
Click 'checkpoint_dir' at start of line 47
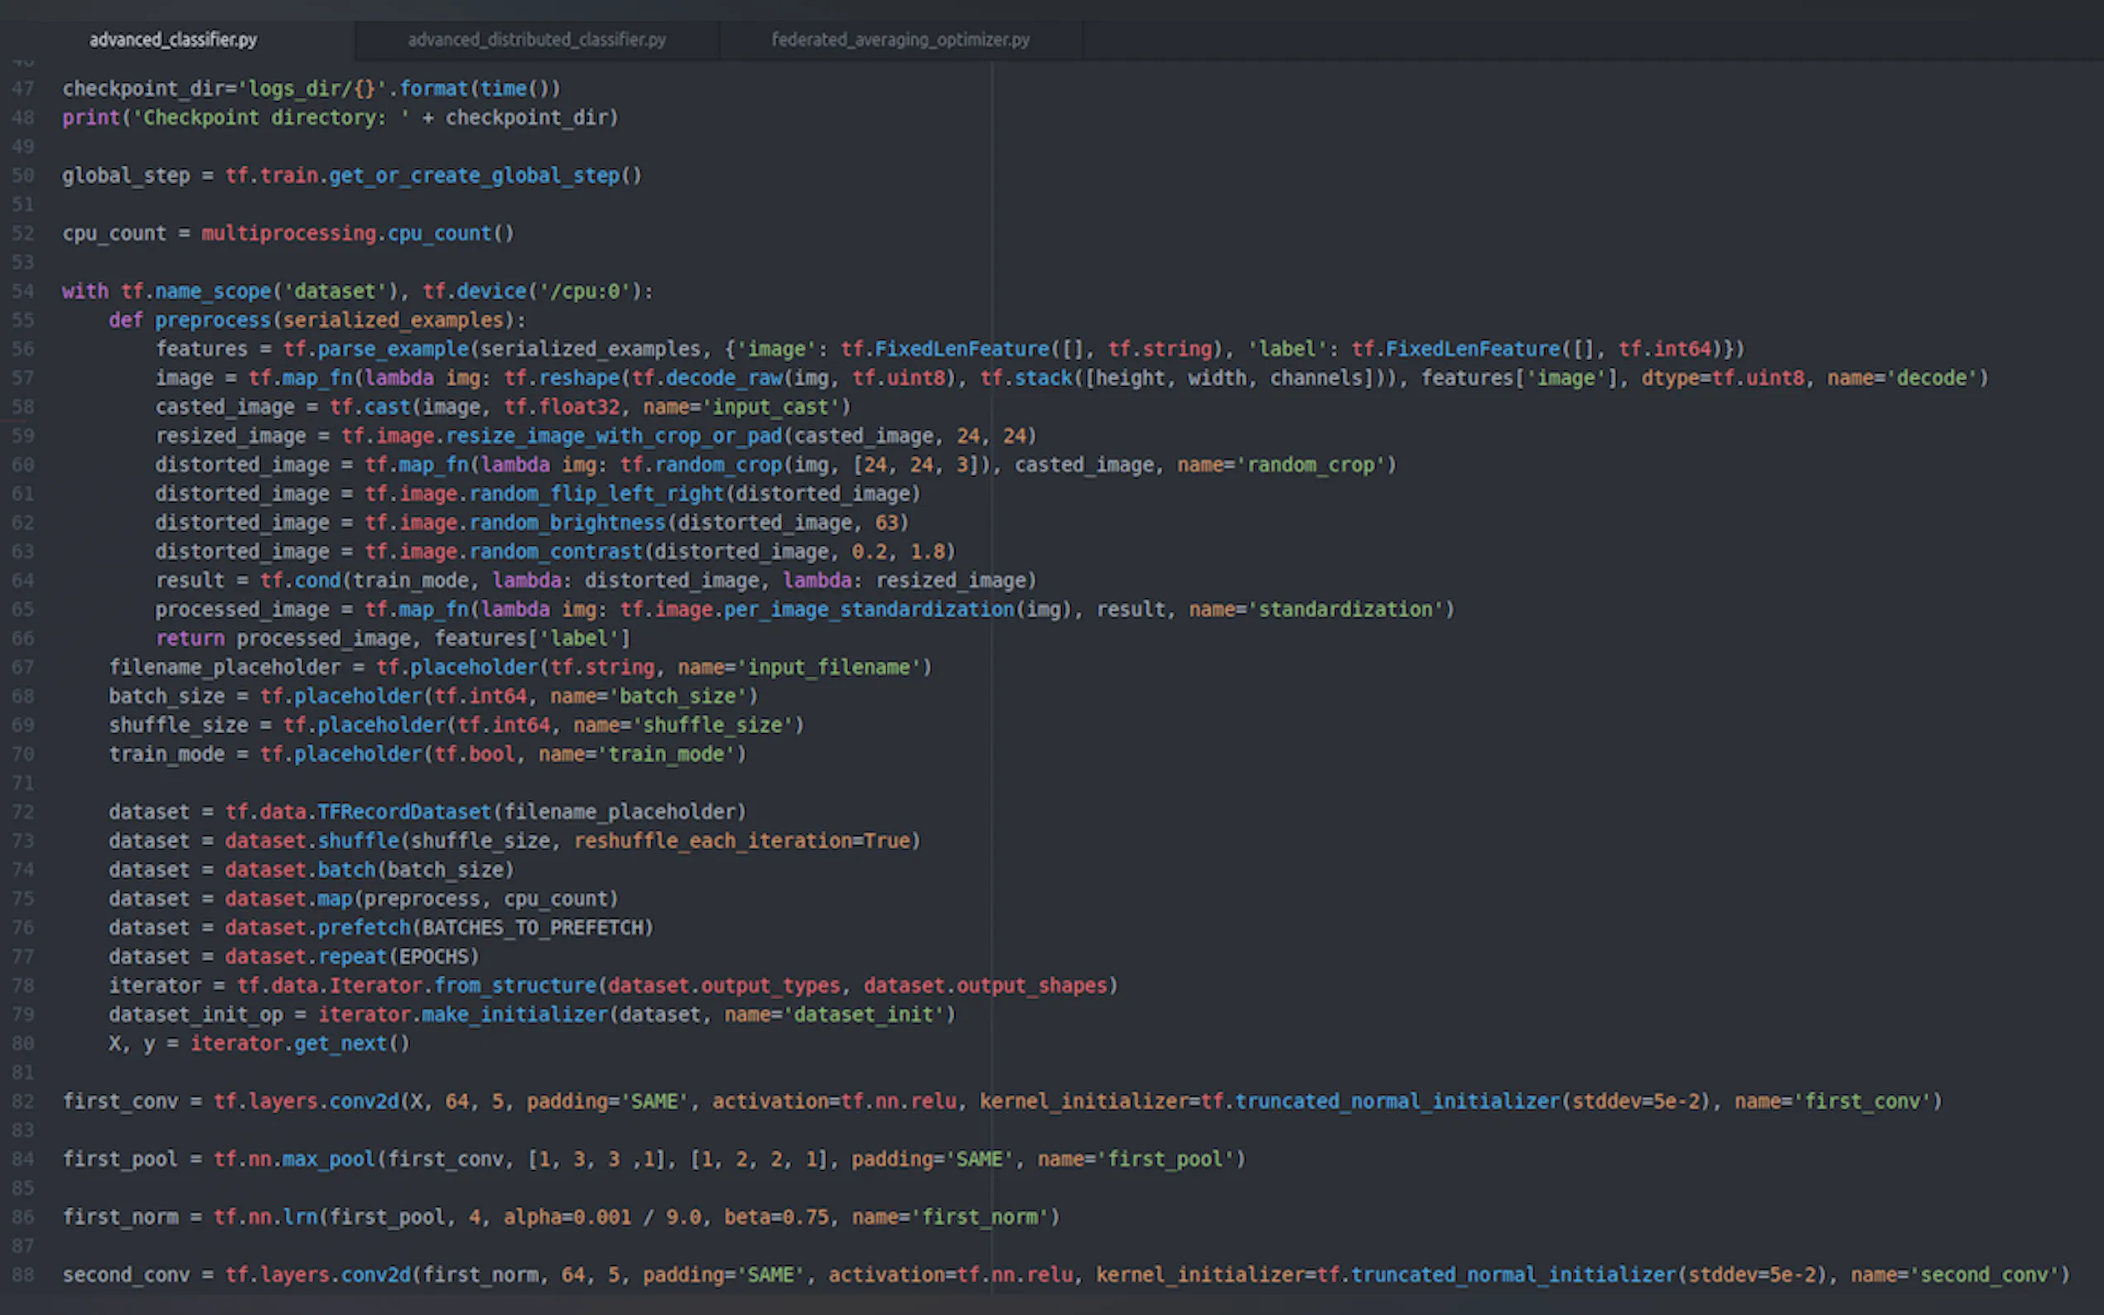coord(142,89)
